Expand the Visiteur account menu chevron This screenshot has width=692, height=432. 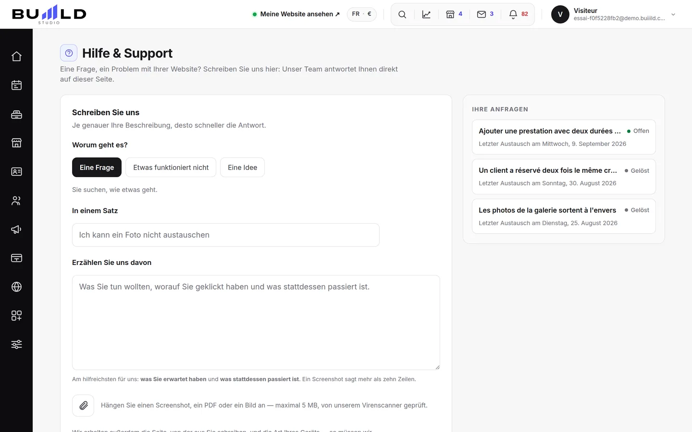click(673, 14)
